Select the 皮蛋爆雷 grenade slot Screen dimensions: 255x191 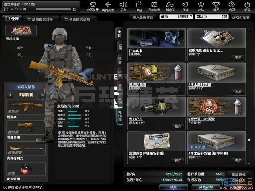26,169
